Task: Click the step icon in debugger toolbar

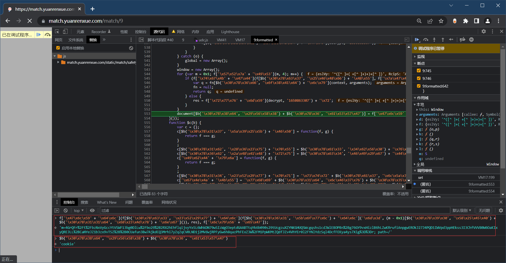Action: (x=451, y=40)
